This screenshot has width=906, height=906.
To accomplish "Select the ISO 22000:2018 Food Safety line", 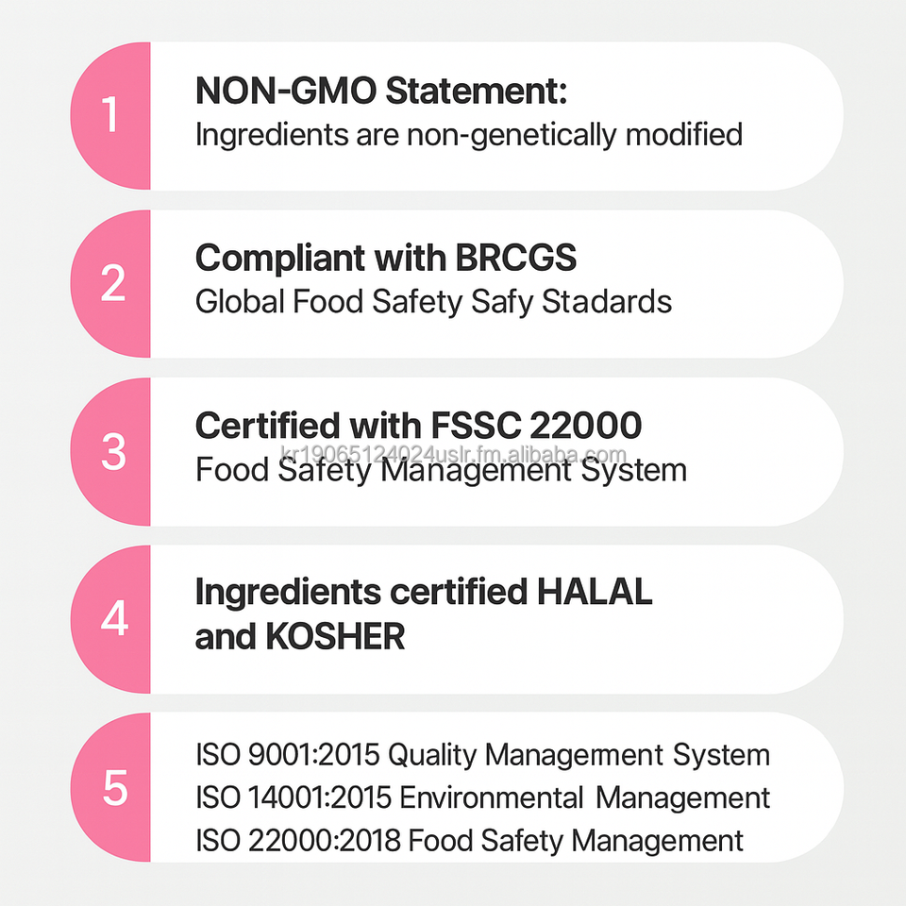I will [x=469, y=840].
